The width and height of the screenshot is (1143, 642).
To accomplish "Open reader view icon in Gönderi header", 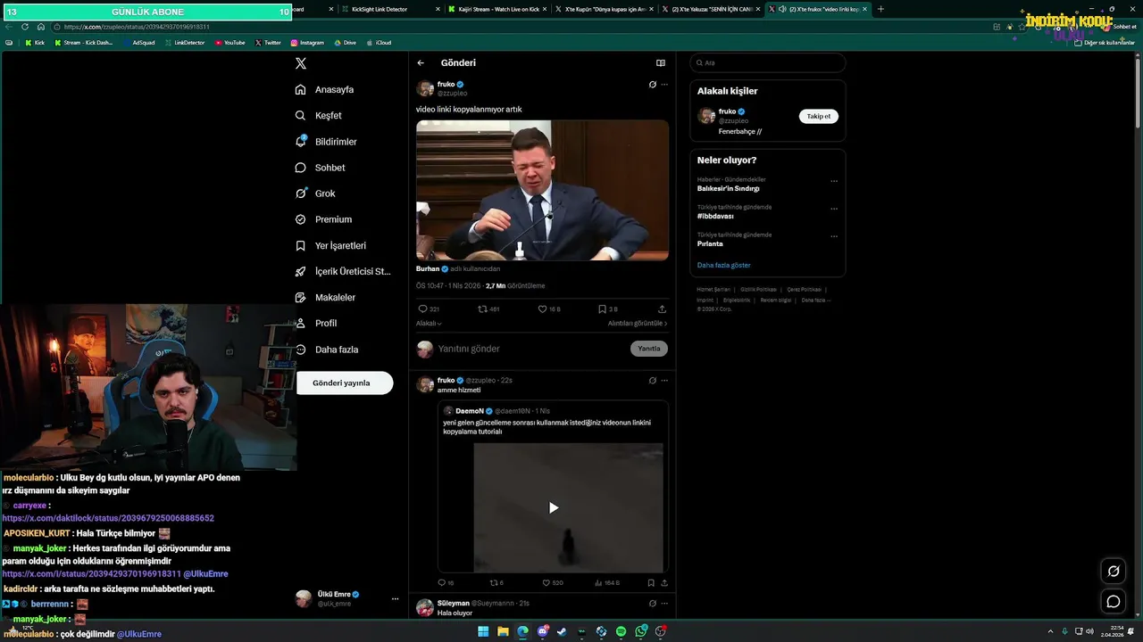I will (661, 63).
